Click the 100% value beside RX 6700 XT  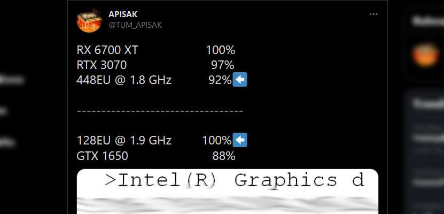click(221, 50)
